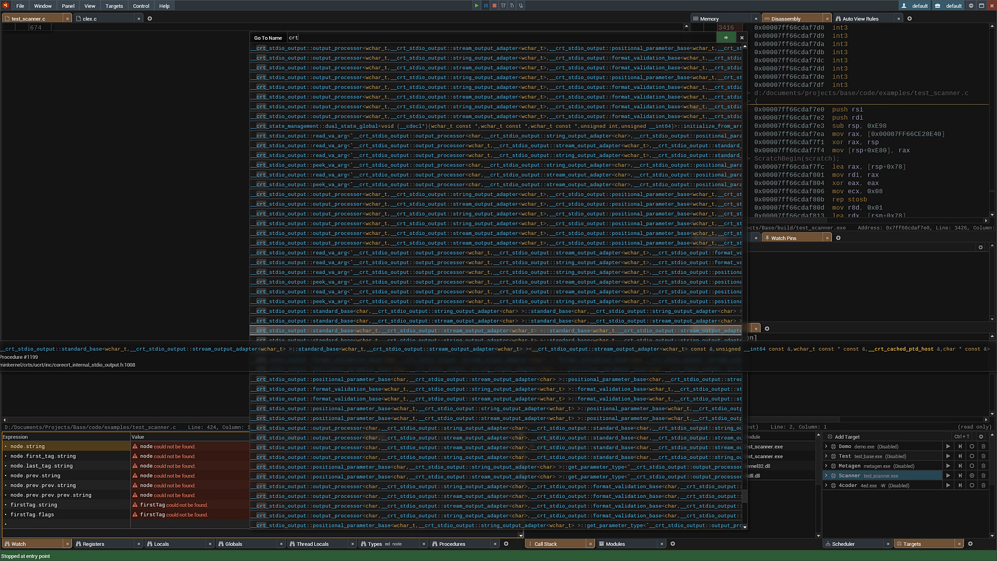997x561 pixels.
Task: Expand the Metagen target row
Action: [826, 466]
